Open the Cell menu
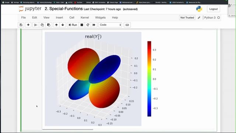Image resolution: width=236 pixels, height=133 pixels. click(72, 18)
